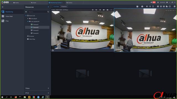Click the red alarm indicator in title bar
Viewport: 177px width, 99px height.
(x=154, y=2)
